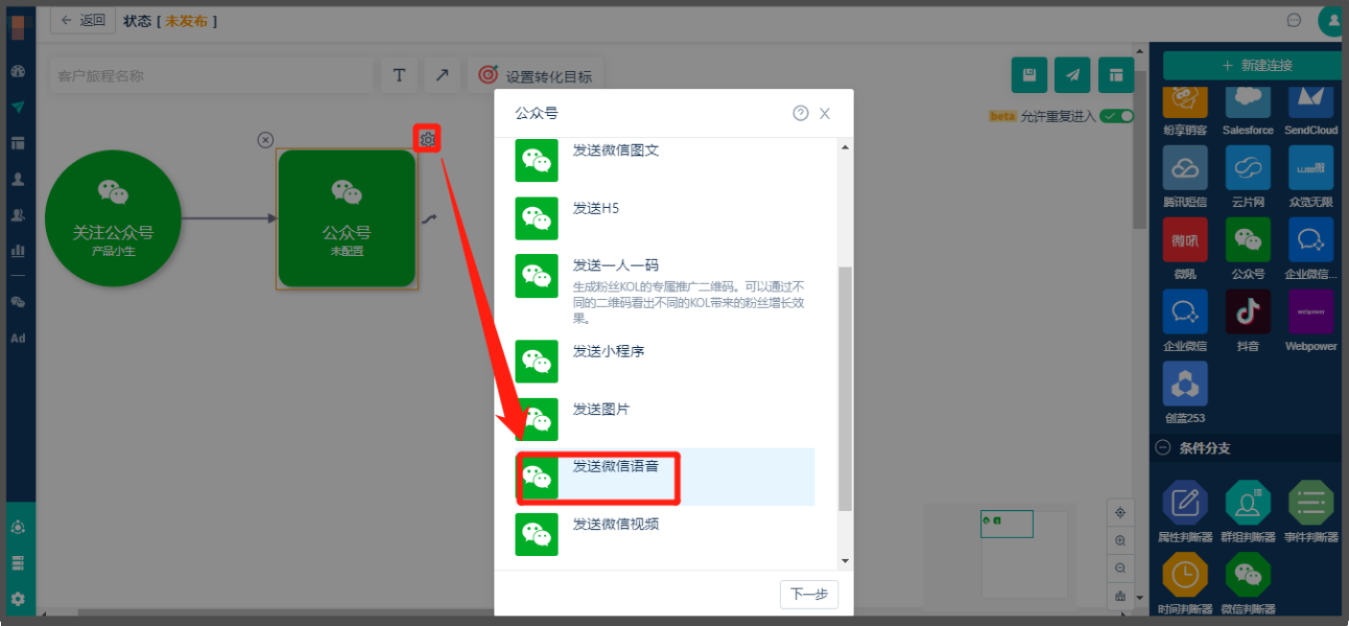
Task: Open single-user contacts icon in left sidebar
Action: click(x=17, y=178)
